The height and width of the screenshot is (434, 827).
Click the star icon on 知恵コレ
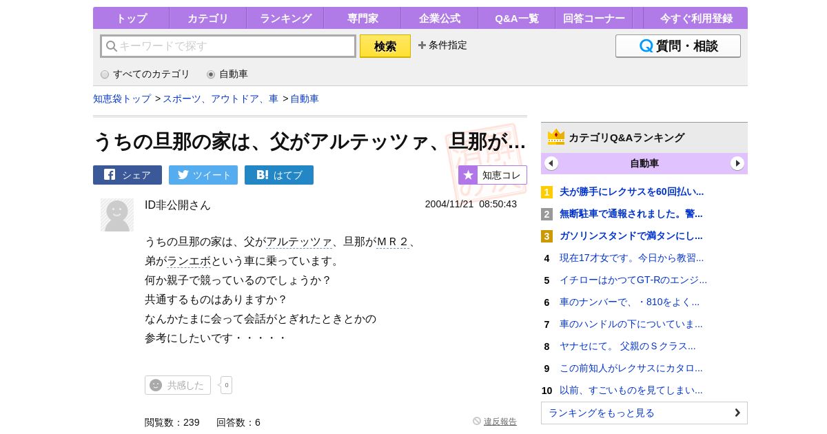pyautogui.click(x=468, y=175)
